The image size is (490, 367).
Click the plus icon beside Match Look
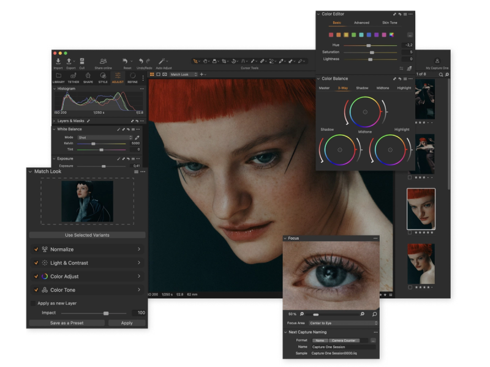pyautogui.click(x=202, y=74)
